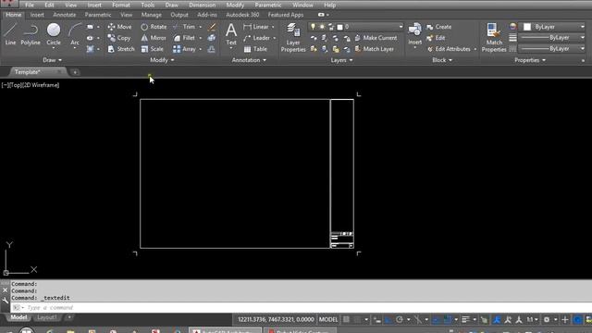The width and height of the screenshot is (592, 333).
Task: Open Layer Properties manager
Action: click(x=293, y=37)
